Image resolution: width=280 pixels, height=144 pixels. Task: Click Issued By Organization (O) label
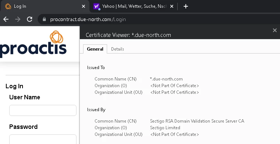point(111,128)
